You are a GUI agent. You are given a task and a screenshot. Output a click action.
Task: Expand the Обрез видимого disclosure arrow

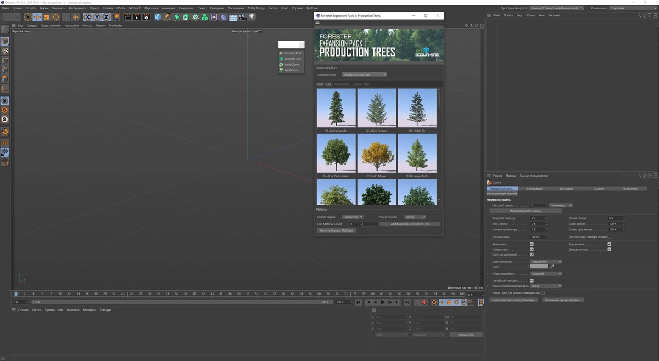pos(488,274)
